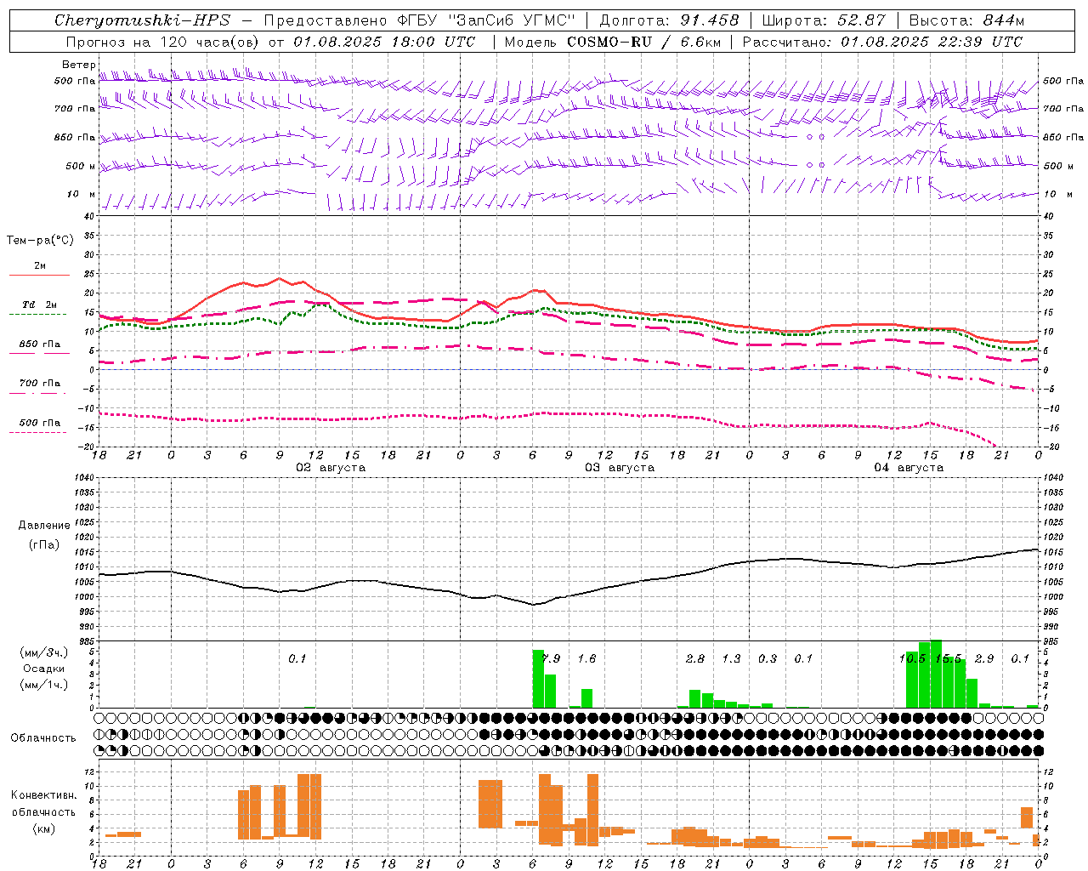Select the '2м' temperature legend entry
Image resolution: width=1088 pixels, height=871 pixels.
[x=40, y=266]
